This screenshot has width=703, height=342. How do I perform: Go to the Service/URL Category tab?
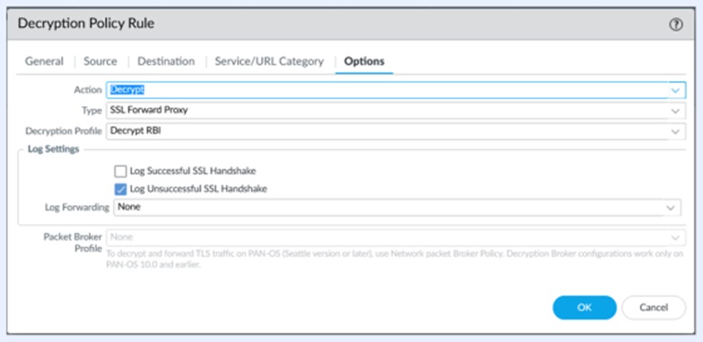269,61
